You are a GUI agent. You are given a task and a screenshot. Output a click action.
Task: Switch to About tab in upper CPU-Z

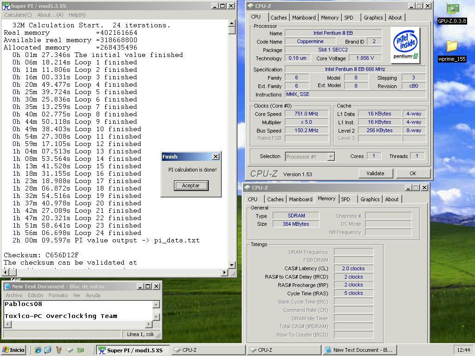(x=395, y=18)
